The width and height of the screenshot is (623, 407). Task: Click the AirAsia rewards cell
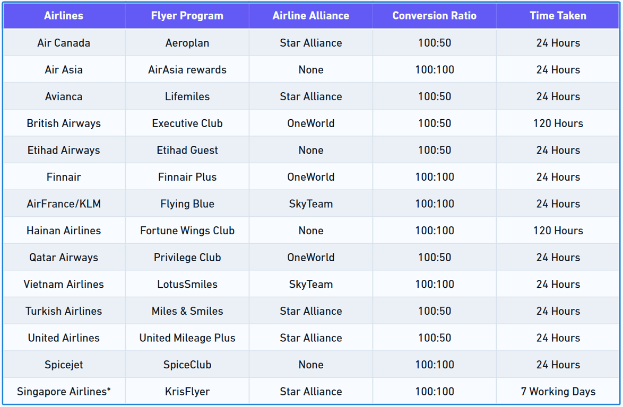[187, 70]
